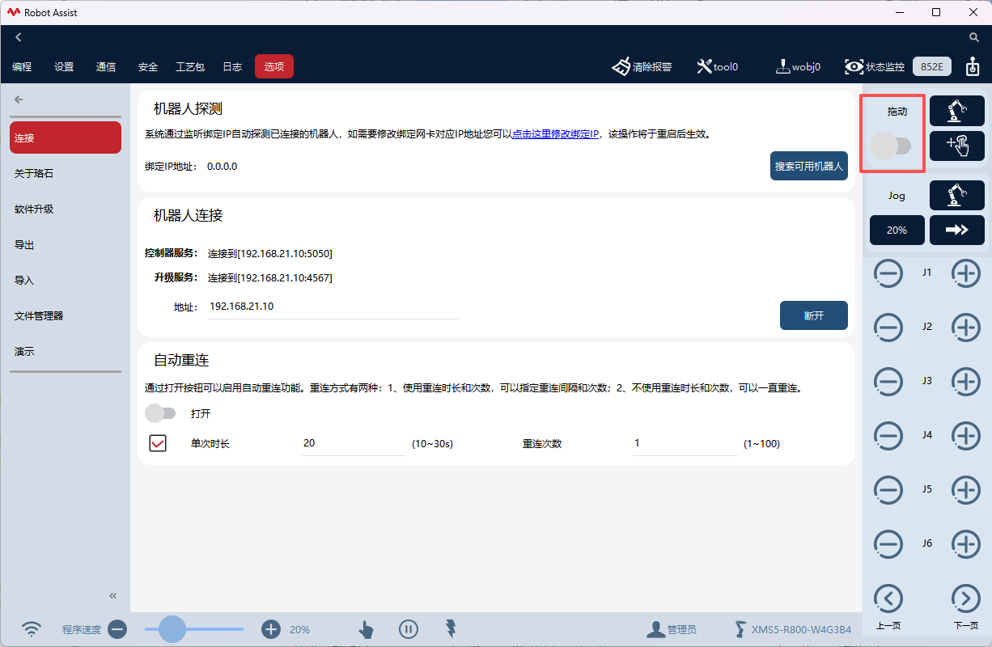Viewport: 992px width, 647px height.
Task: Uncheck the 单次时长 checkbox
Action: (x=158, y=443)
